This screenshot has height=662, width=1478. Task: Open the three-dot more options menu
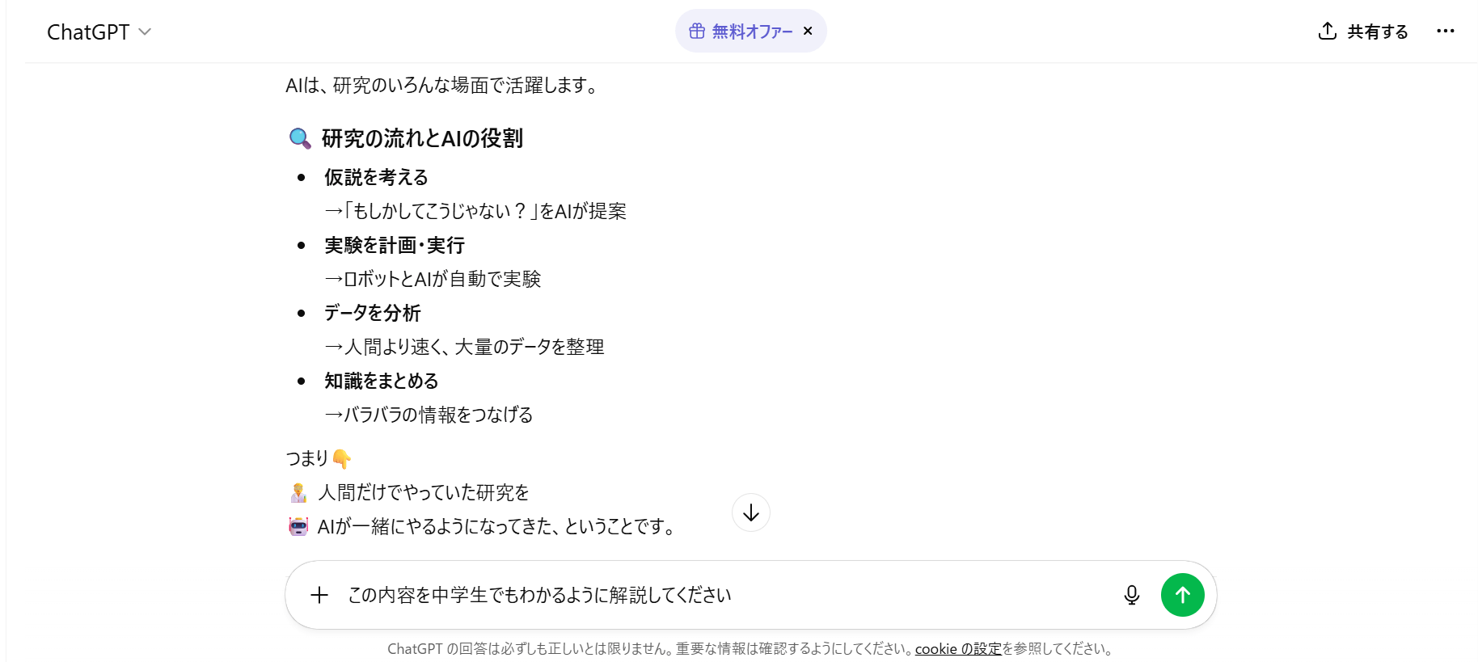tap(1445, 32)
